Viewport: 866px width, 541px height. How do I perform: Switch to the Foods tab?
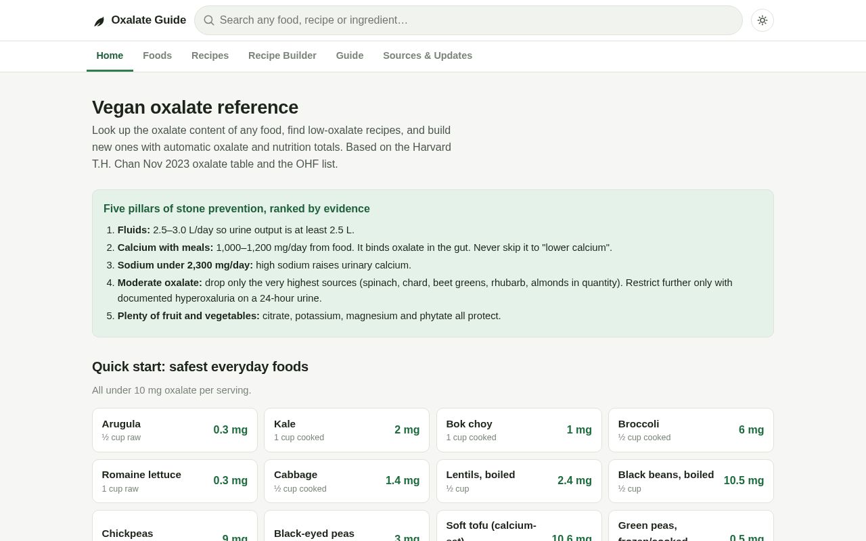click(157, 55)
